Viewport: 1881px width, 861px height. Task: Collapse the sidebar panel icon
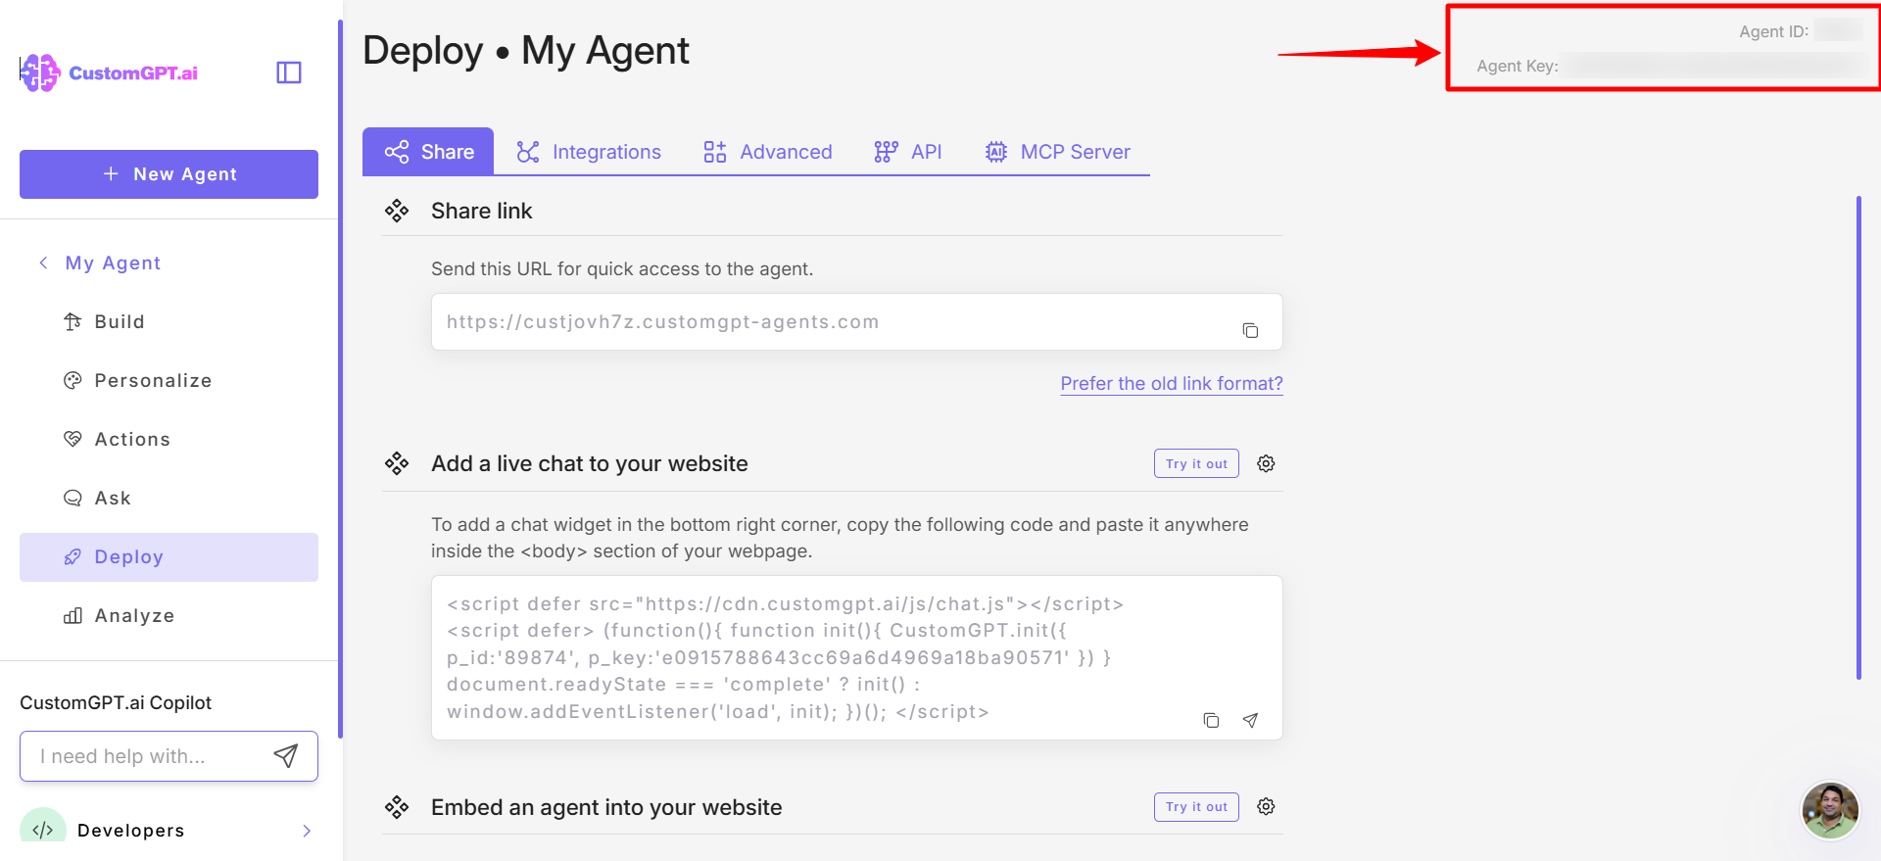289,72
